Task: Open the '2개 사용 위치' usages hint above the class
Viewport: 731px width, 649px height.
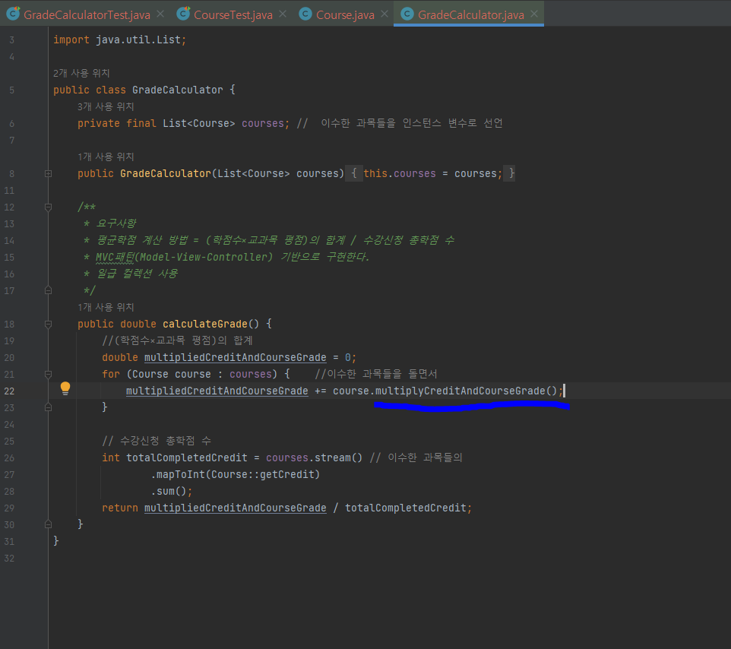Action: coord(81,73)
